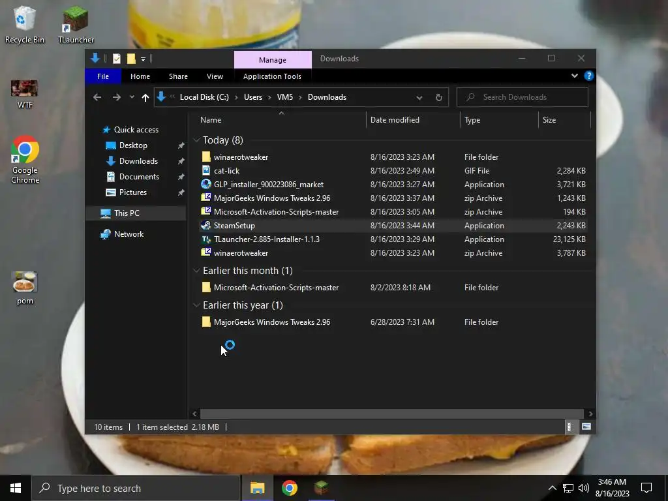This screenshot has width=668, height=501.
Task: Show hidden system tray icons
Action: coord(552,488)
